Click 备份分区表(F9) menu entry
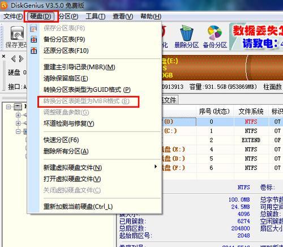This screenshot has width=283, height=247. coord(64,39)
